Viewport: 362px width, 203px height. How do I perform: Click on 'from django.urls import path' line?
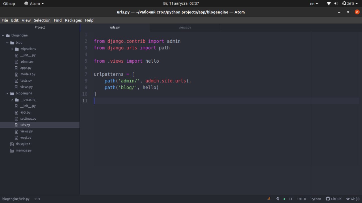(132, 48)
